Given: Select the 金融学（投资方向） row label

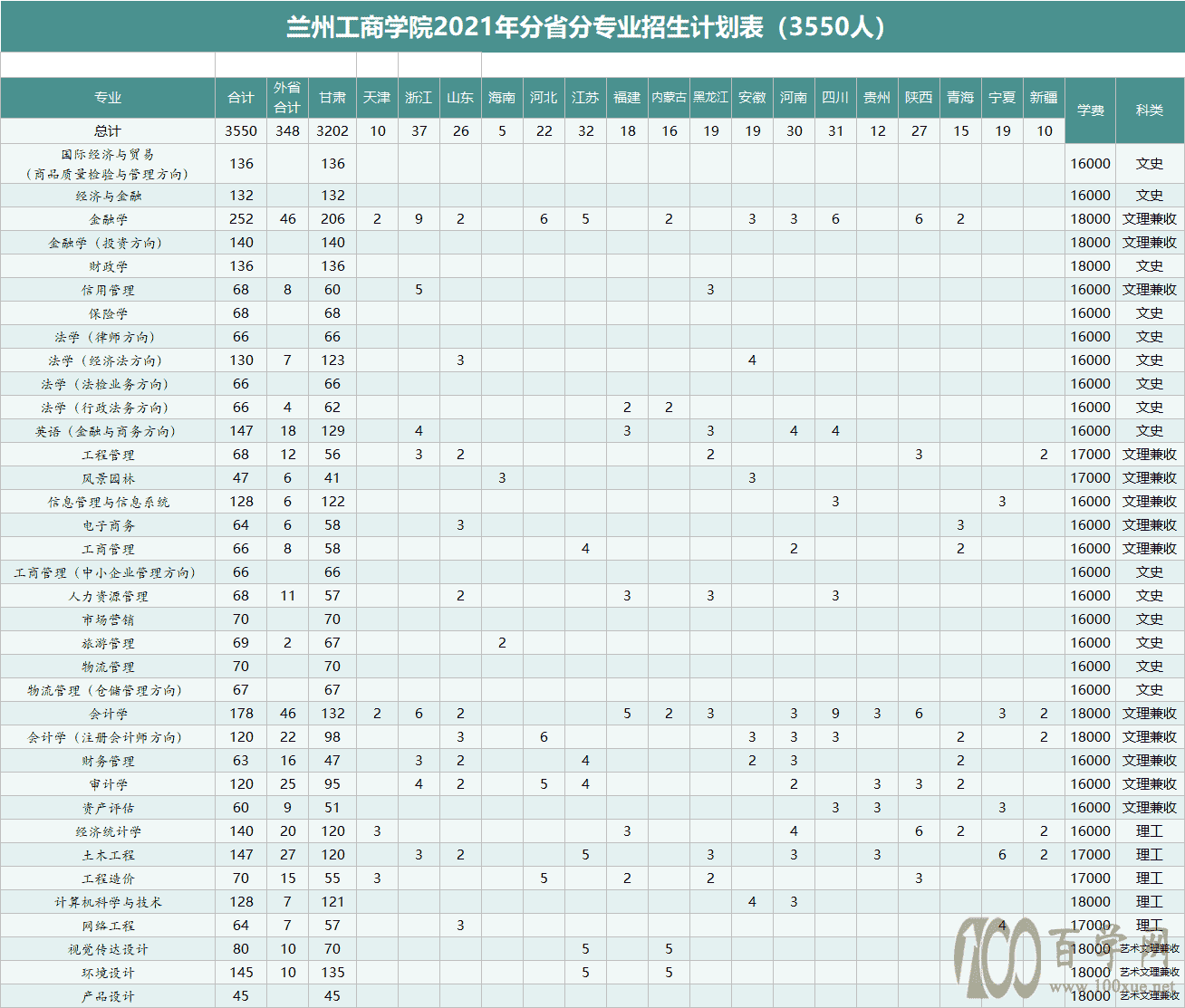Looking at the screenshot, I should click(x=108, y=243).
